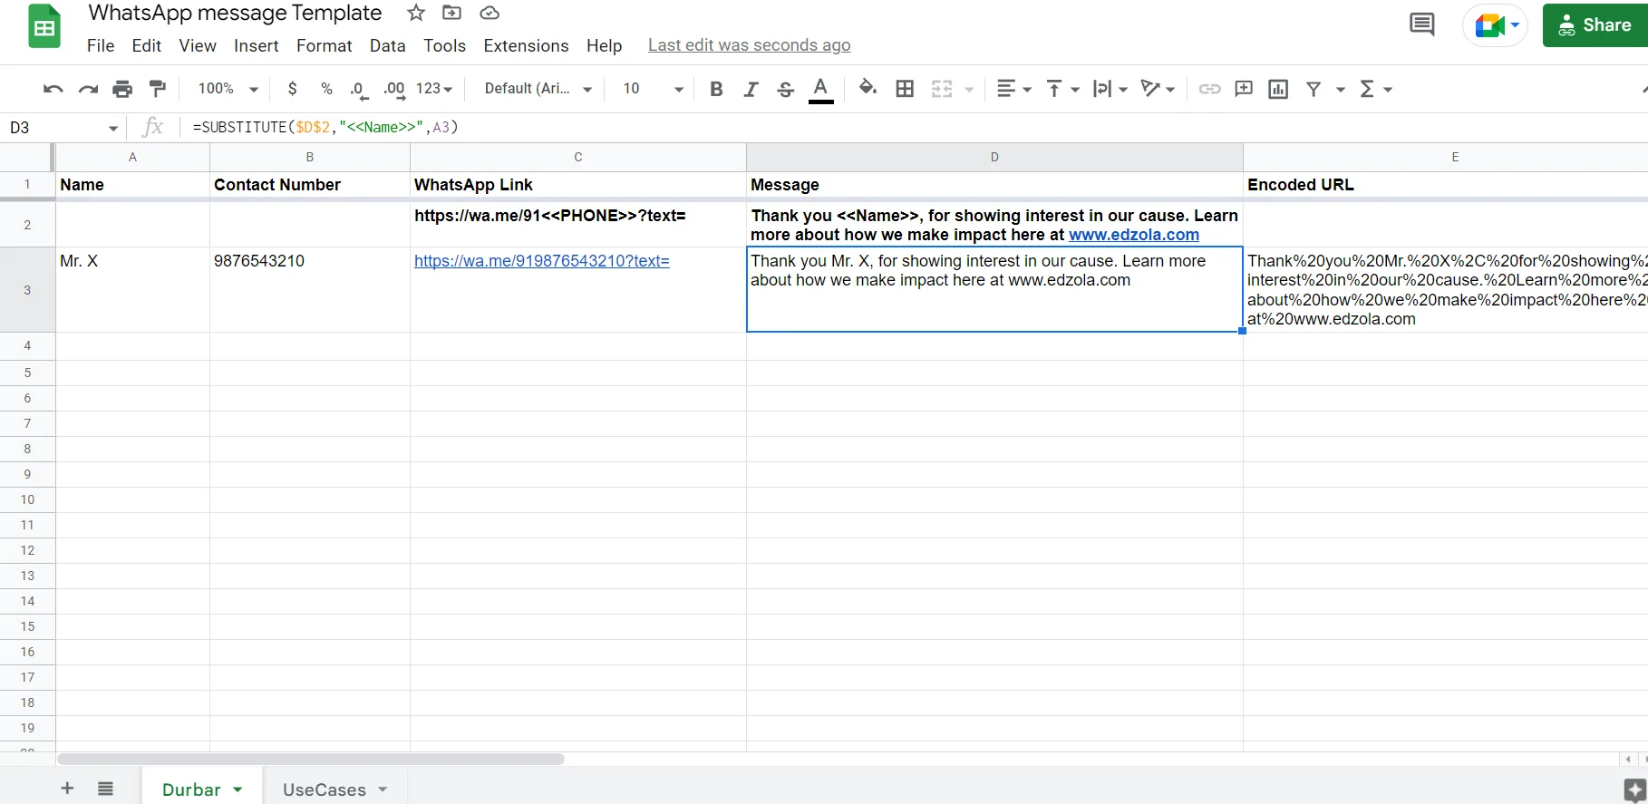Click the Move to folder icon
The height and width of the screenshot is (804, 1648).
(451, 13)
